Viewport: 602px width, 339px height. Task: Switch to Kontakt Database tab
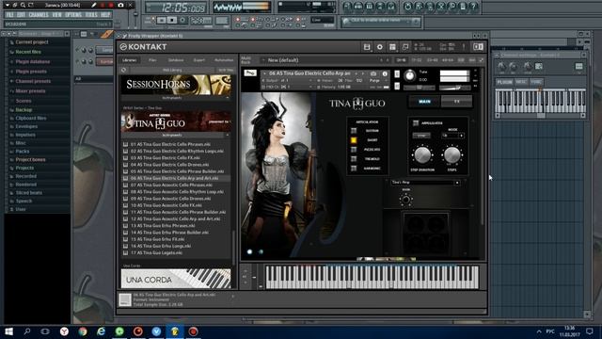(x=176, y=60)
